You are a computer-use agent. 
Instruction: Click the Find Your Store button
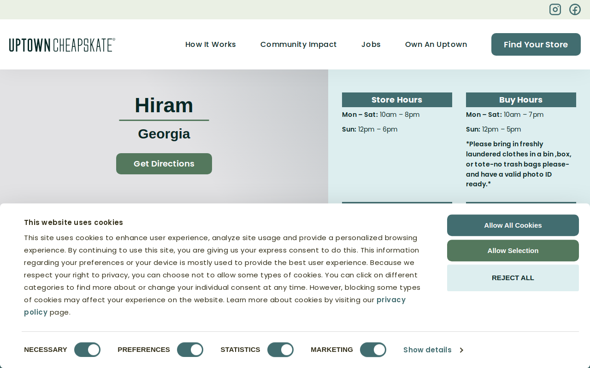click(536, 45)
